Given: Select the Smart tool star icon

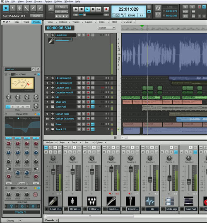Looking at the screenshot, I should point(6,8).
